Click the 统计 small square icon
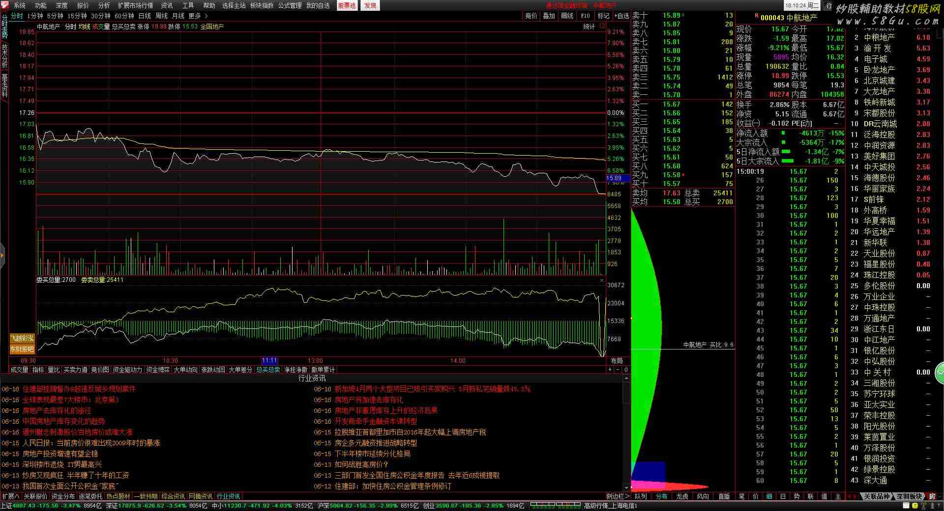This screenshot has width=944, height=511. click(602, 26)
